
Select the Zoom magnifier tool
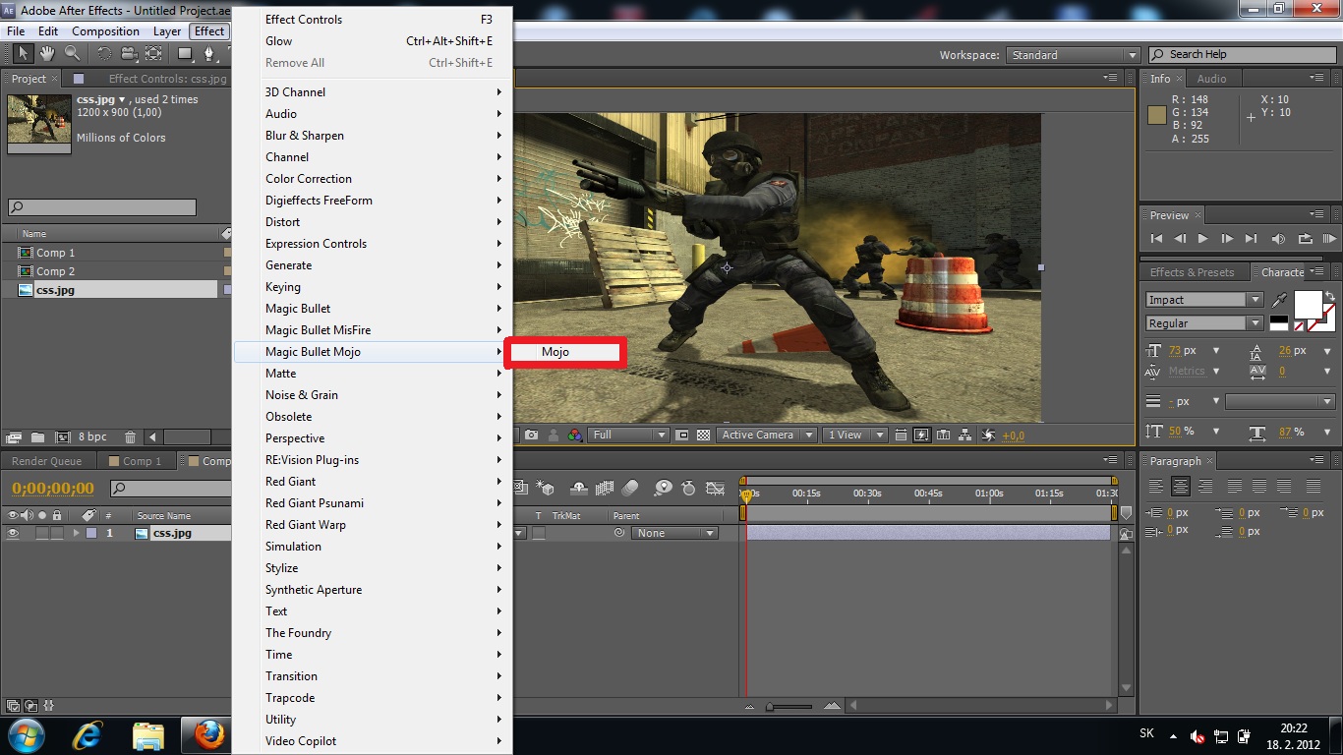pos(72,54)
